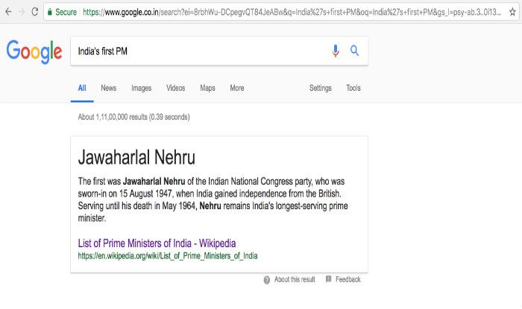Click the blue magnifier search icon
The width and height of the screenshot is (522, 309).
click(355, 51)
